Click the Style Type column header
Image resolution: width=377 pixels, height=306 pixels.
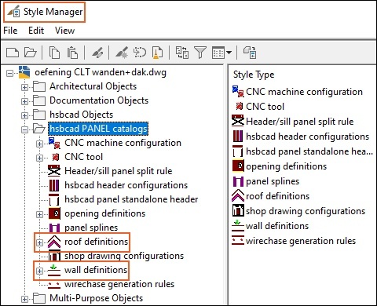pyautogui.click(x=254, y=75)
